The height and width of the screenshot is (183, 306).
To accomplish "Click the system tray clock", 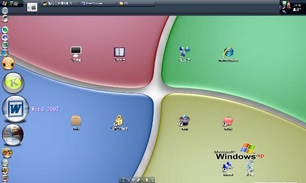I will (297, 8).
